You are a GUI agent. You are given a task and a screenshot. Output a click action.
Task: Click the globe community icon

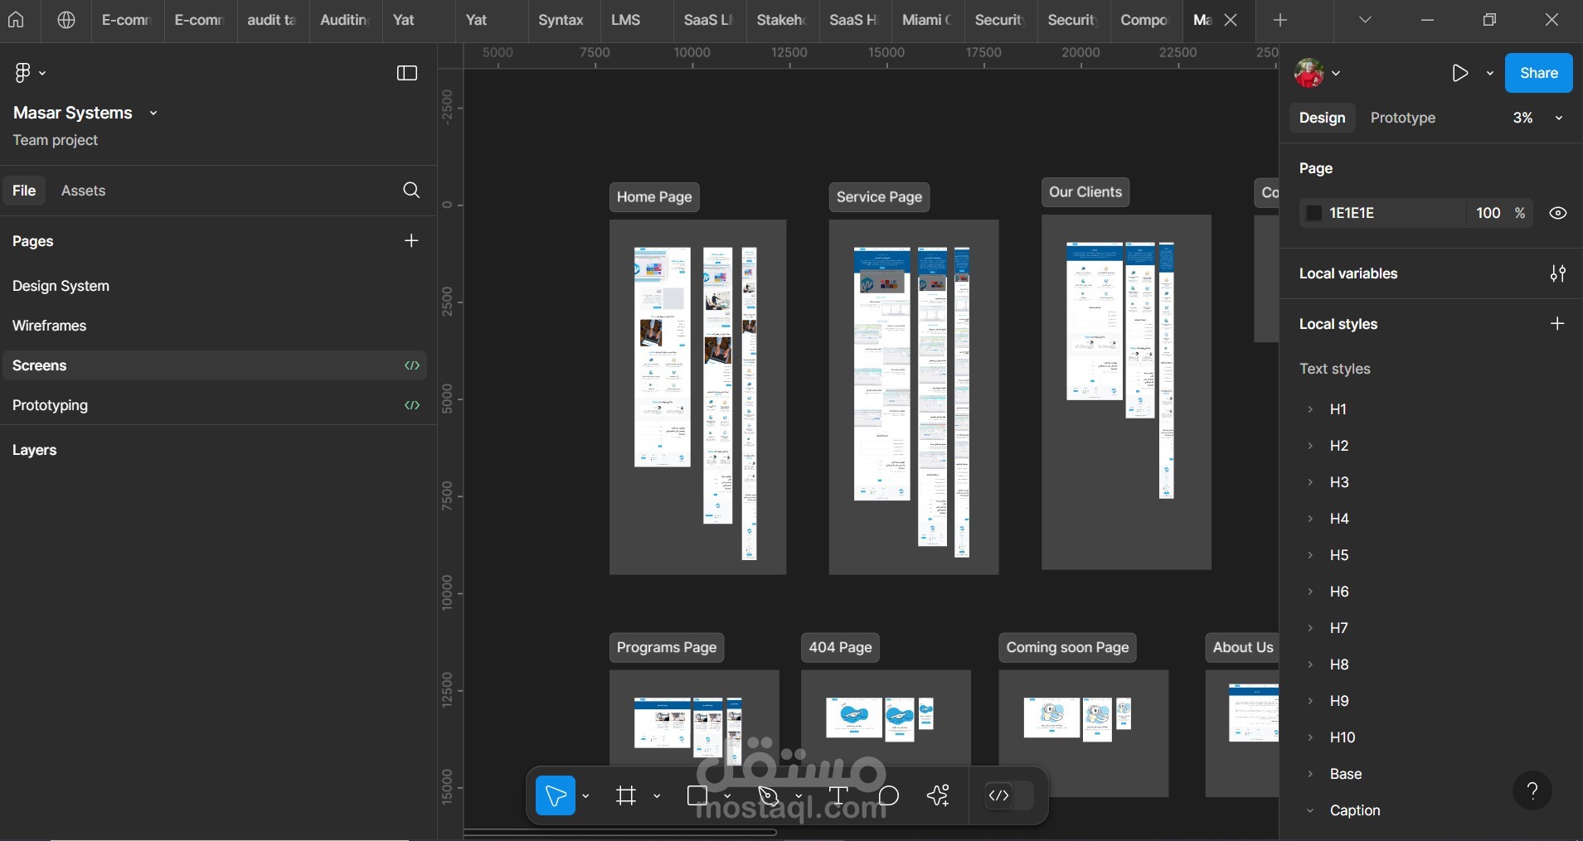(66, 20)
